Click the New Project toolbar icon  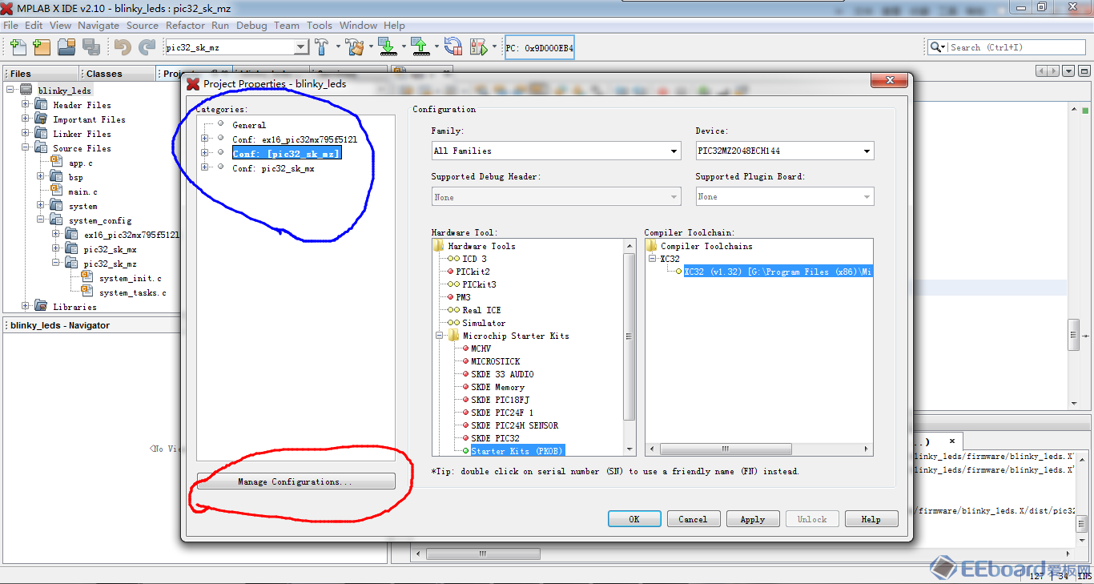[x=42, y=47]
